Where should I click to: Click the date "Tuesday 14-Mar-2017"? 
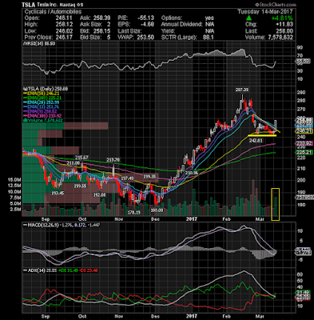click(x=265, y=12)
